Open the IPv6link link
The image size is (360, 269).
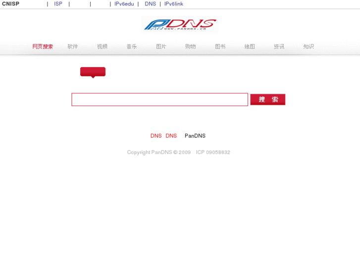tap(174, 4)
